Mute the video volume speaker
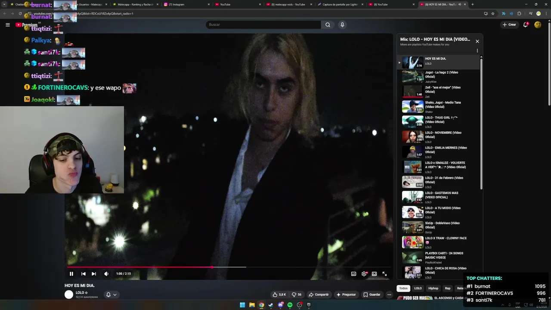The width and height of the screenshot is (551, 310). [106, 274]
